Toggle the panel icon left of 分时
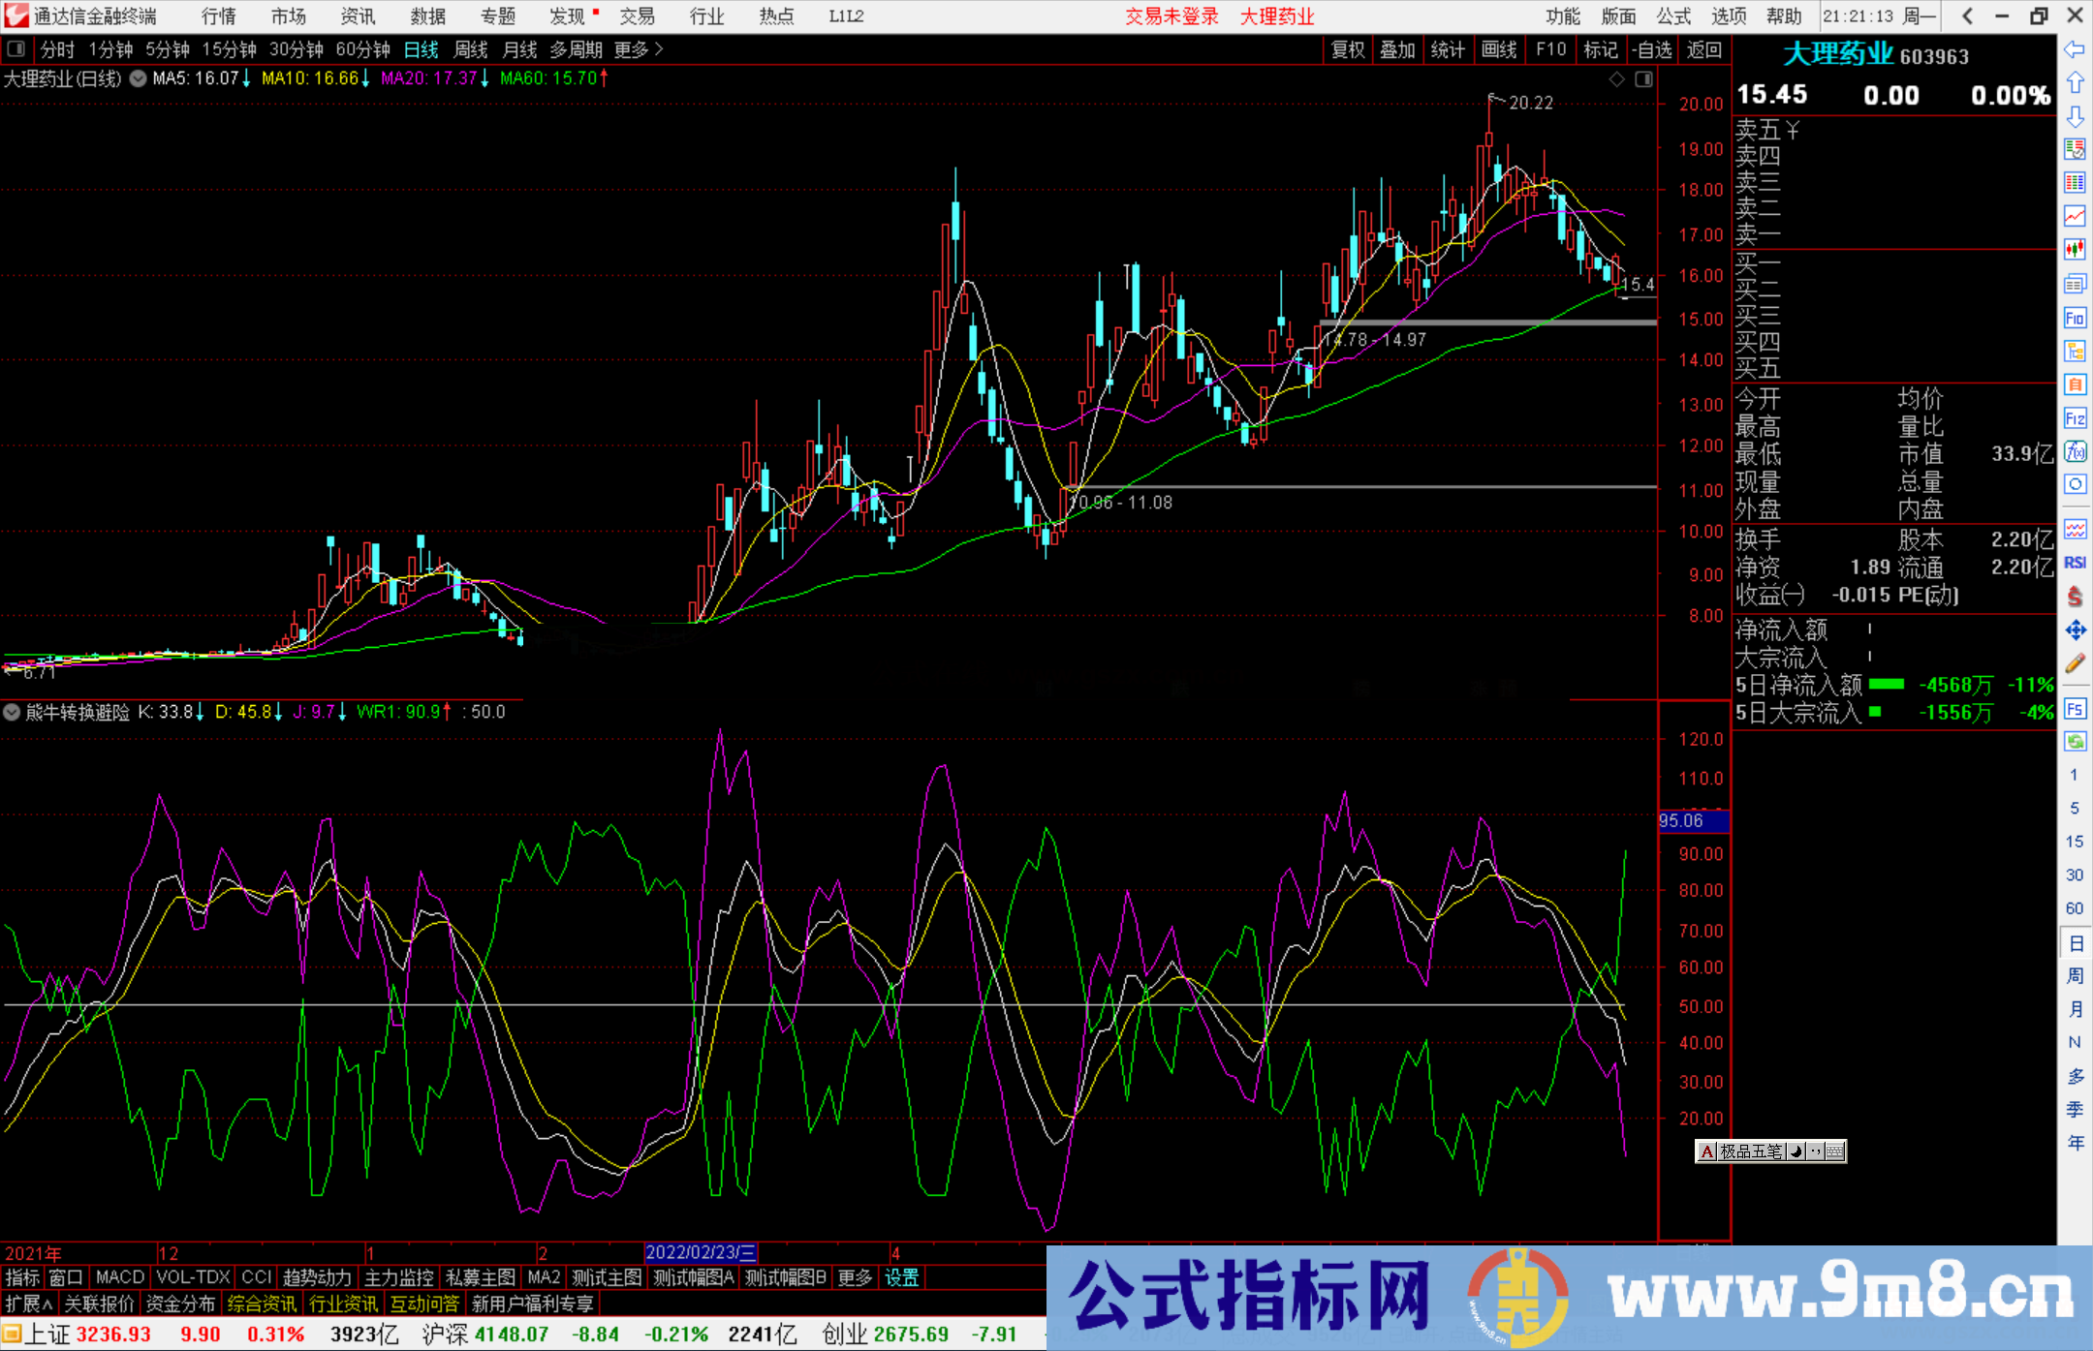 pyautogui.click(x=16, y=49)
